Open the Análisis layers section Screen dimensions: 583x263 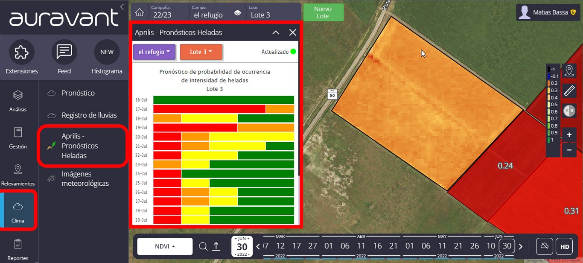click(x=18, y=100)
